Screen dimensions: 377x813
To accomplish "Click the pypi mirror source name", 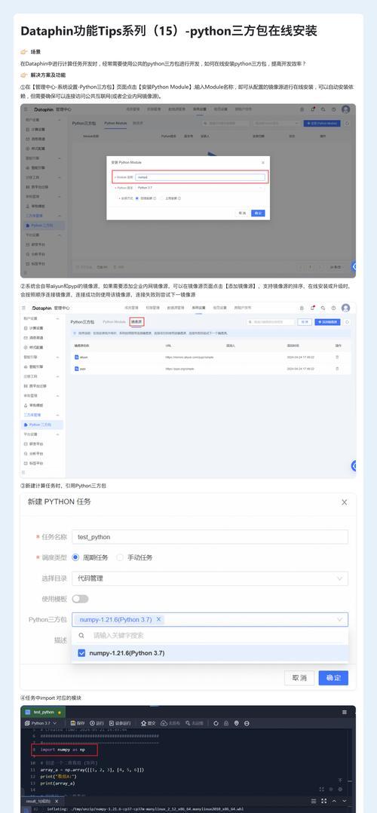I will [x=83, y=369].
